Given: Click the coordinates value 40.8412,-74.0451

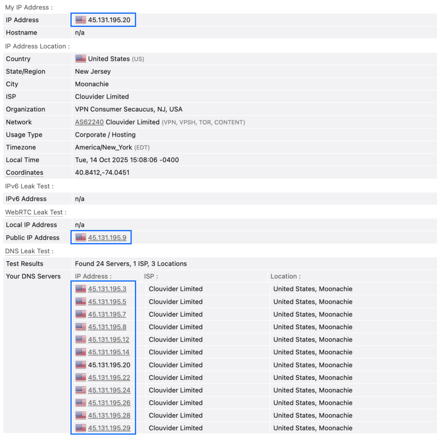Looking at the screenshot, I should [x=102, y=173].
